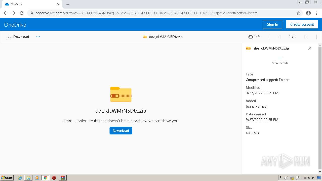Image resolution: width=322 pixels, height=181 pixels.
Task: Click the Create account button
Action: coord(302,24)
